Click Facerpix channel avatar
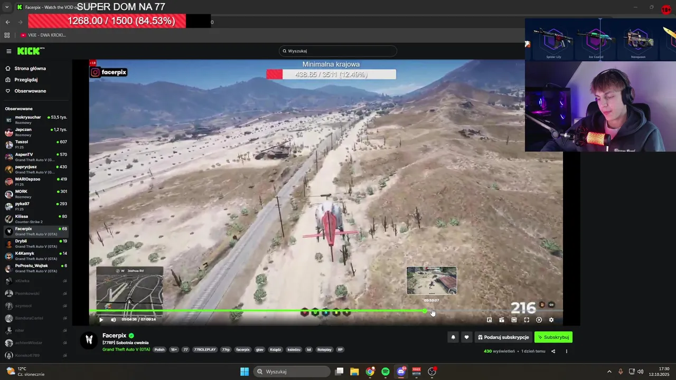 [89, 339]
